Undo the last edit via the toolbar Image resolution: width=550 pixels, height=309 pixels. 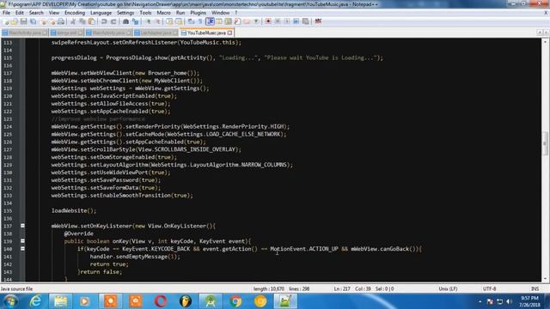click(x=104, y=21)
